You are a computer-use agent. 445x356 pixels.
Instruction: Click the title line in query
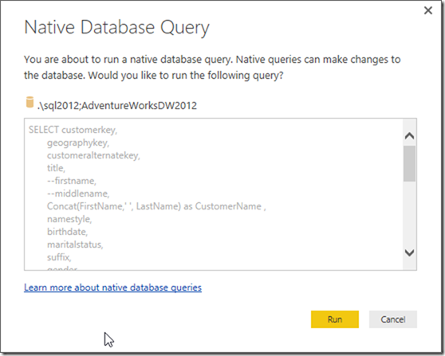[x=56, y=168]
